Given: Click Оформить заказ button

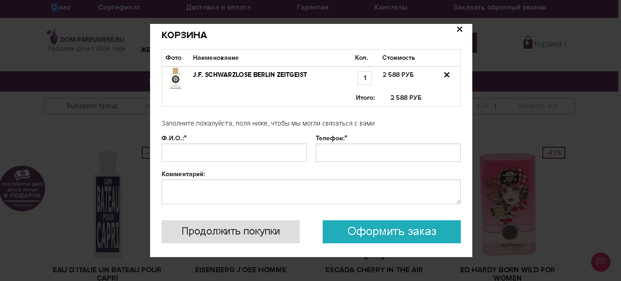Looking at the screenshot, I should [x=392, y=232].
